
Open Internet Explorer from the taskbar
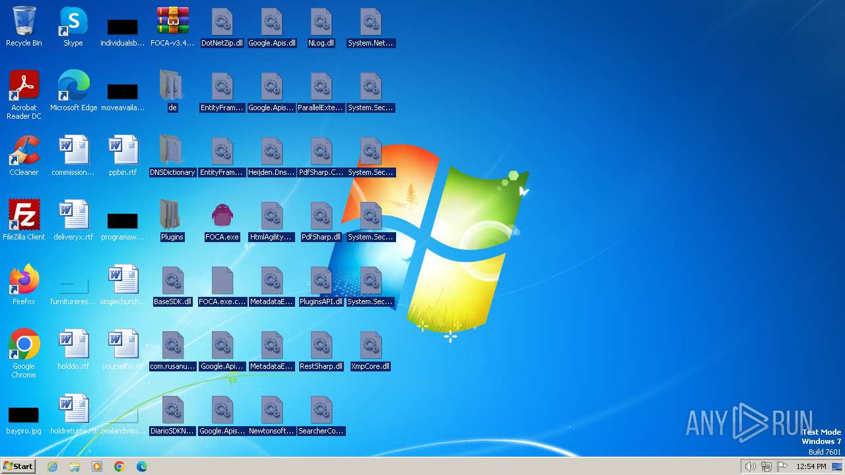[x=52, y=466]
